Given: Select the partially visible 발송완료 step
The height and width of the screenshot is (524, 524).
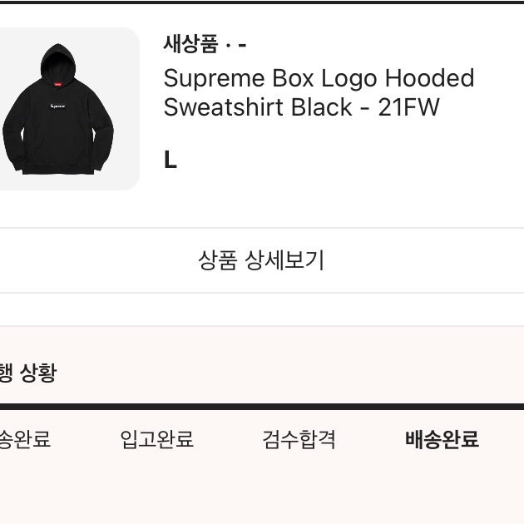Looking at the screenshot, I should pyautogui.click(x=25, y=439).
